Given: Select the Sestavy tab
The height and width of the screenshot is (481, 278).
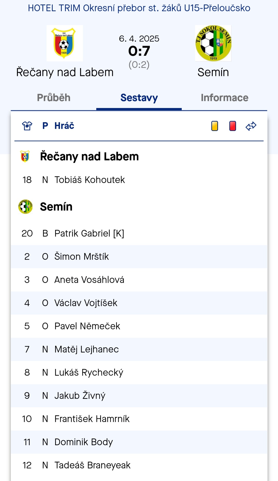Looking at the screenshot, I should point(139,98).
